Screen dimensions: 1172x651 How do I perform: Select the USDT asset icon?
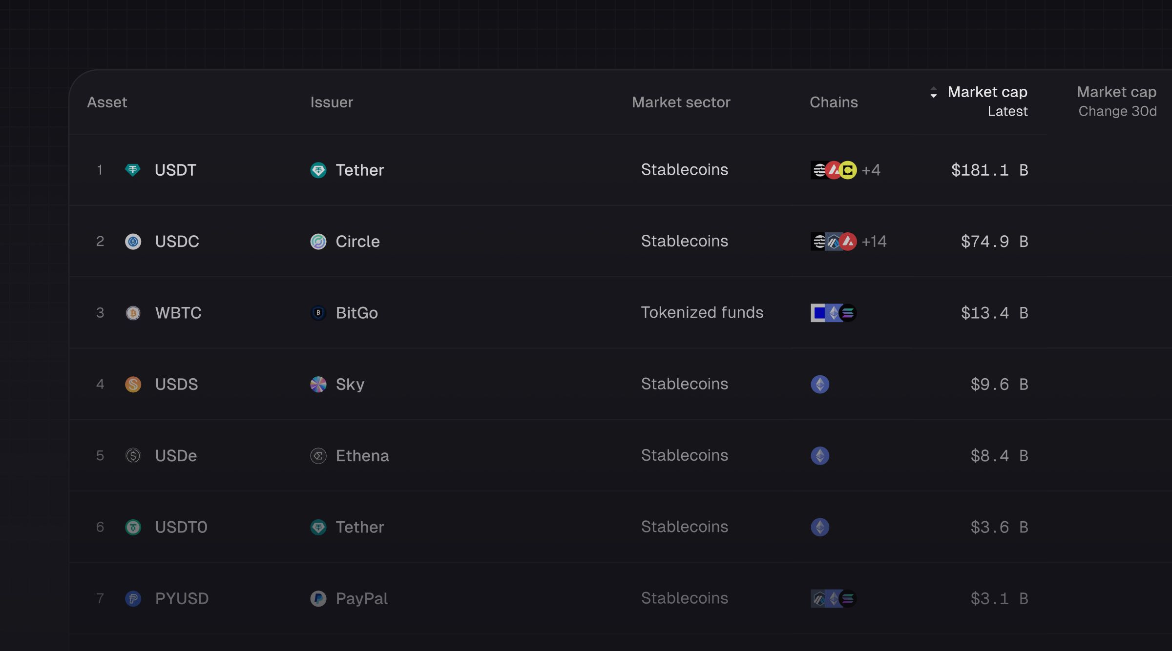pyautogui.click(x=133, y=170)
